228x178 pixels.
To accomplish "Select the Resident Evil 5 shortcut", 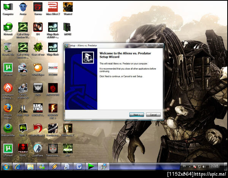I will tap(53, 111).
